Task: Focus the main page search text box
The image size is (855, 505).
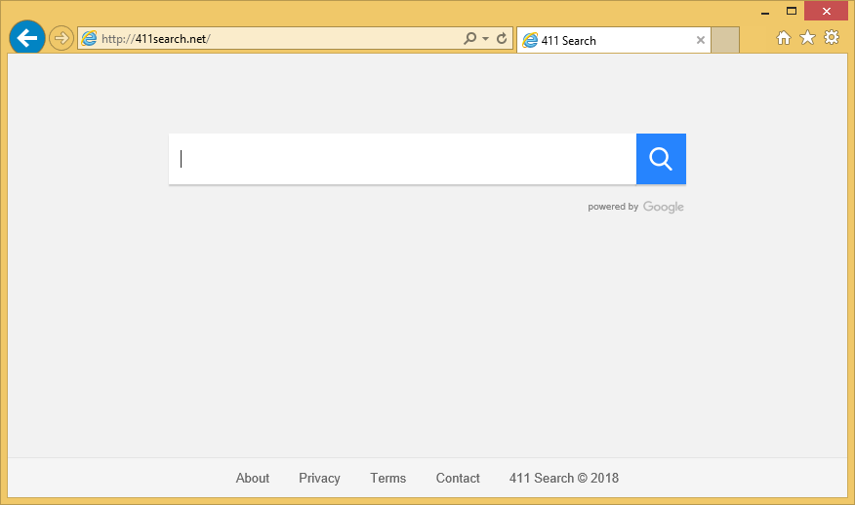Action: (402, 159)
